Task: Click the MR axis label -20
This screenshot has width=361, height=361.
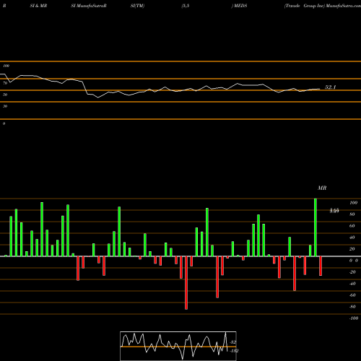Action: click(x=352, y=272)
